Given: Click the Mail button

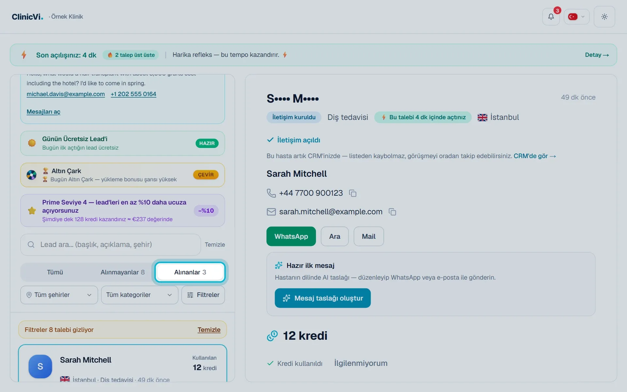Looking at the screenshot, I should pyautogui.click(x=369, y=237).
